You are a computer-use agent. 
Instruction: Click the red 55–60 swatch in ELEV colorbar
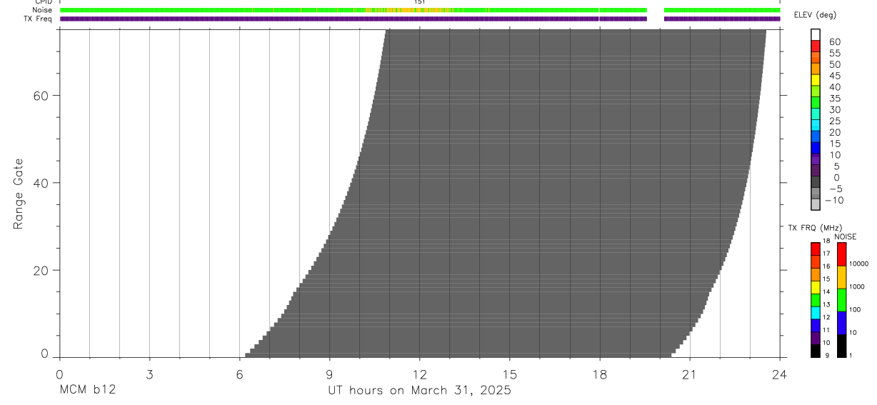(x=816, y=46)
